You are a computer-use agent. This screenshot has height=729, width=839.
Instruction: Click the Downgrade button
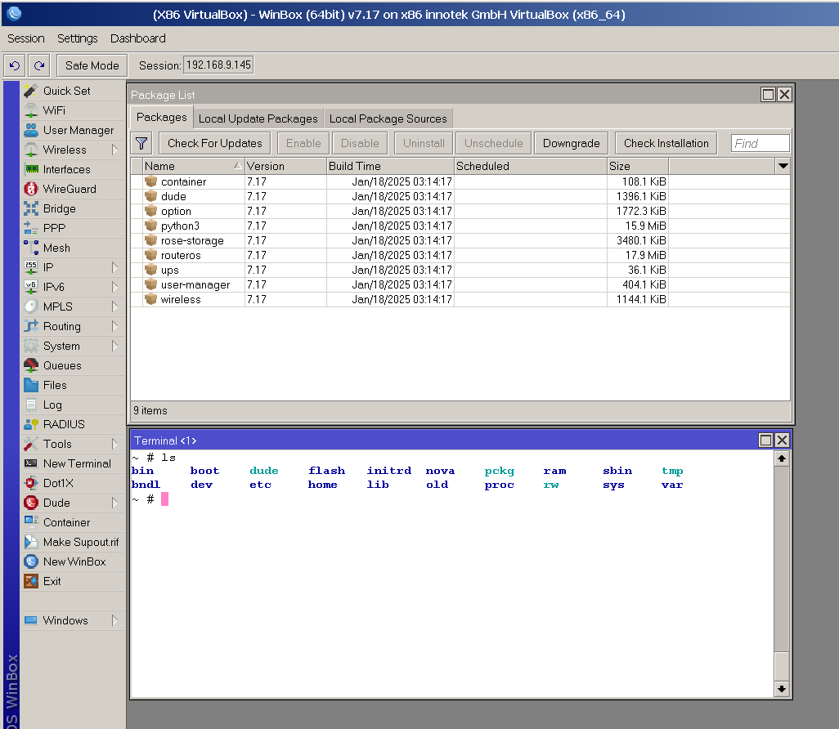(571, 143)
